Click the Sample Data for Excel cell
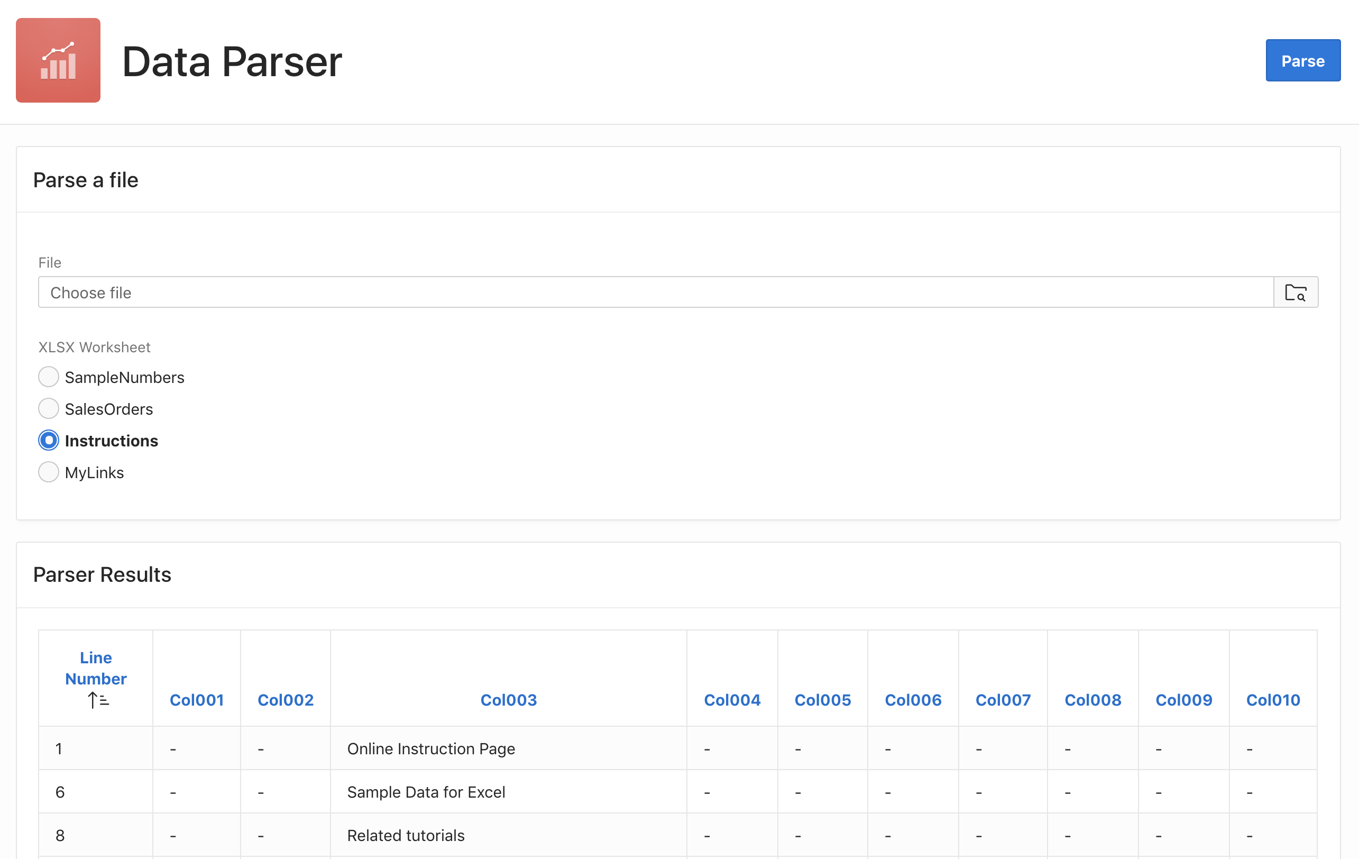This screenshot has width=1359, height=859. (x=426, y=792)
